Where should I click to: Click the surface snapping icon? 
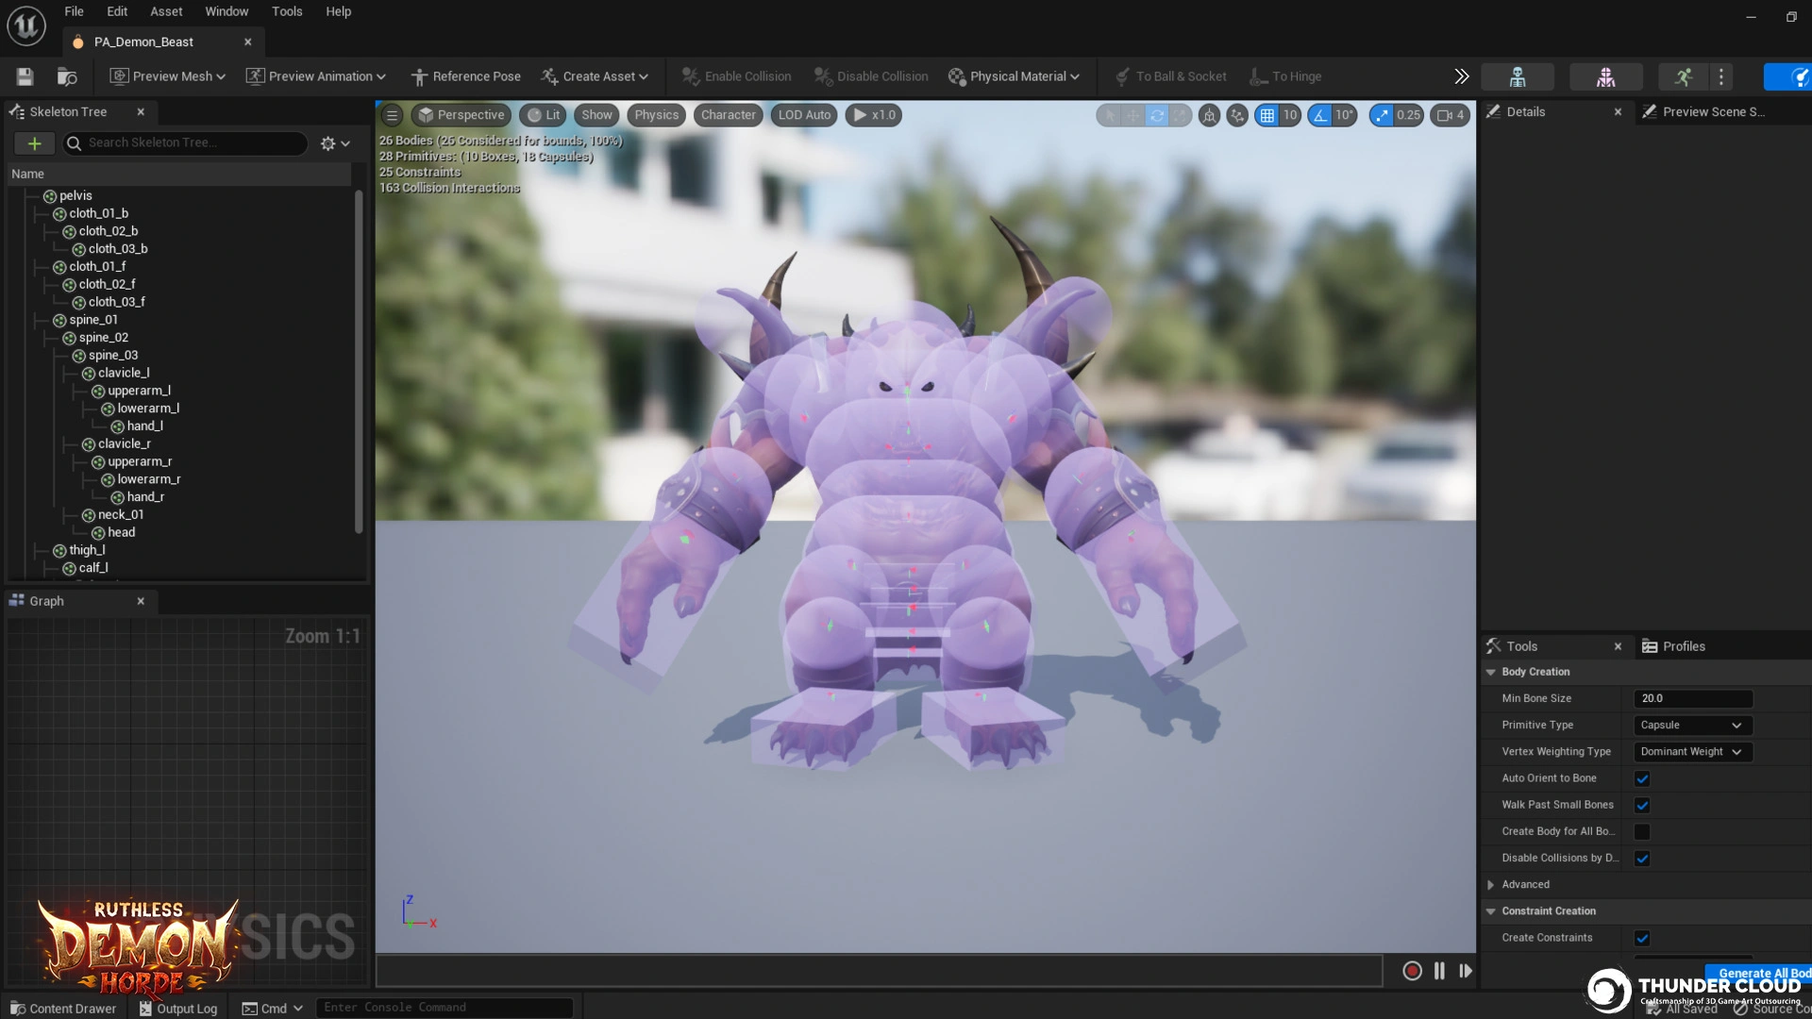[x=1237, y=115]
